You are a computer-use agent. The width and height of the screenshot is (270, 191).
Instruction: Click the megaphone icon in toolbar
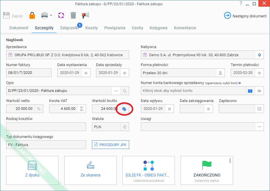[x=86, y=15]
